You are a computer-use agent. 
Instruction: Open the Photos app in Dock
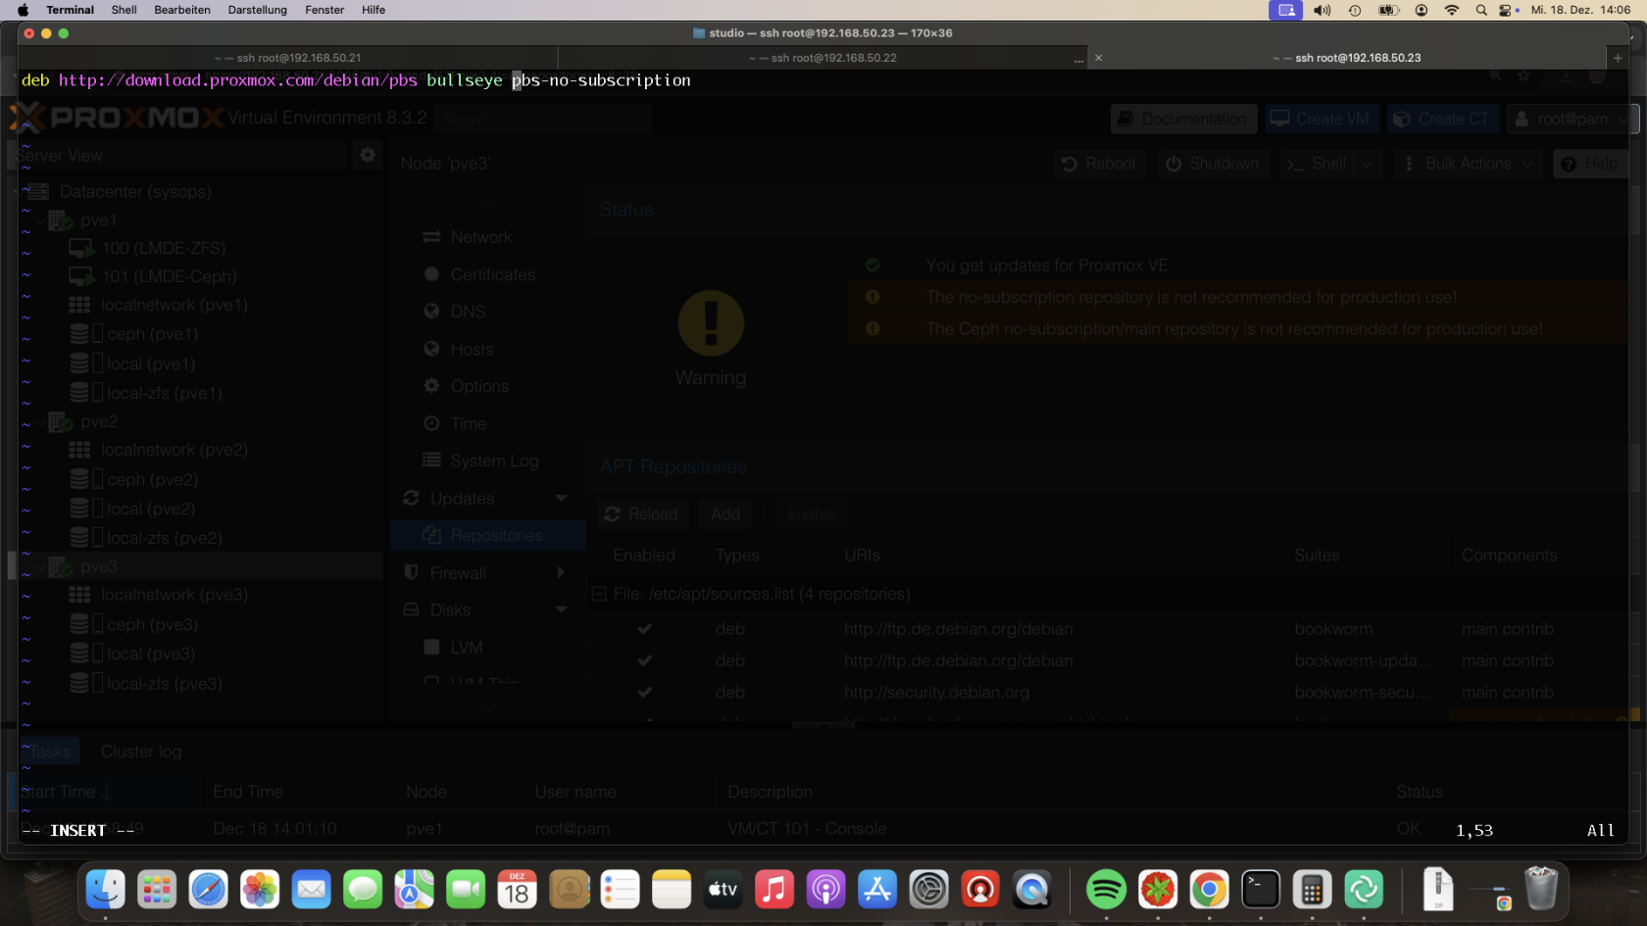coord(260,890)
